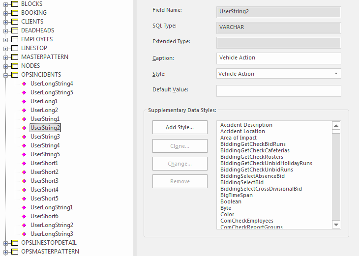This screenshot has height=256, width=359.
Task: Click the styles list scrollbar thumb
Action: coord(336,132)
